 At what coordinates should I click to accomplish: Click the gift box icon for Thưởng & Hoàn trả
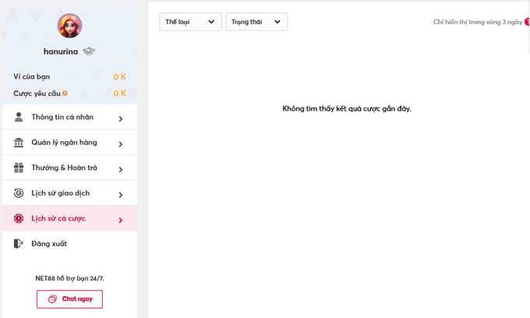coord(19,168)
